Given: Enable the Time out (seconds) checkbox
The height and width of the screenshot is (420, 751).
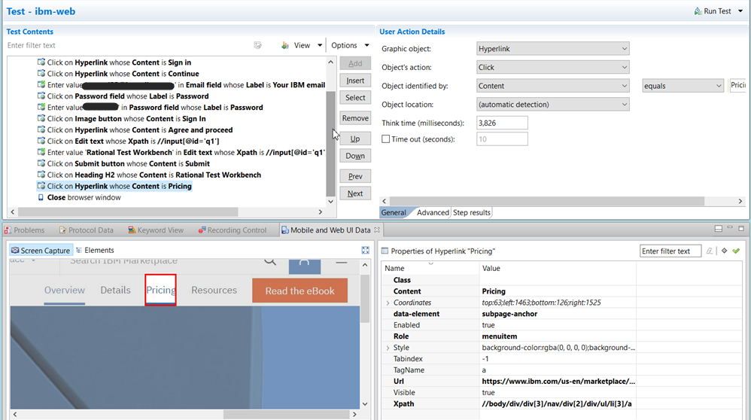Looking at the screenshot, I should coord(385,139).
